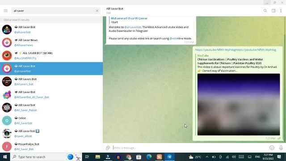Viewport: 286px width, 161px height.
Task: Click the orange app icon beside Edge
Action: click(x=159, y=157)
